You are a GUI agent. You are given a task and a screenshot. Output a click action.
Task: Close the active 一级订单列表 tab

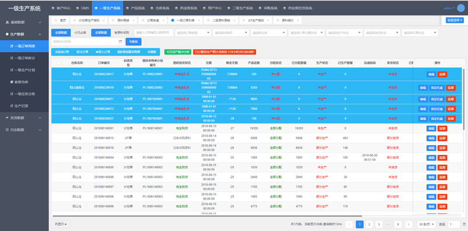(199, 20)
